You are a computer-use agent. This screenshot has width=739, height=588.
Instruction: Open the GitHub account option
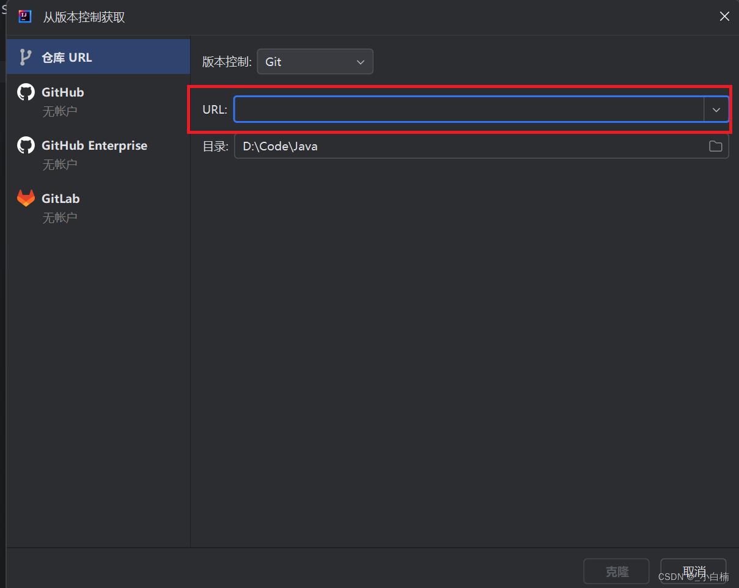tap(98, 101)
